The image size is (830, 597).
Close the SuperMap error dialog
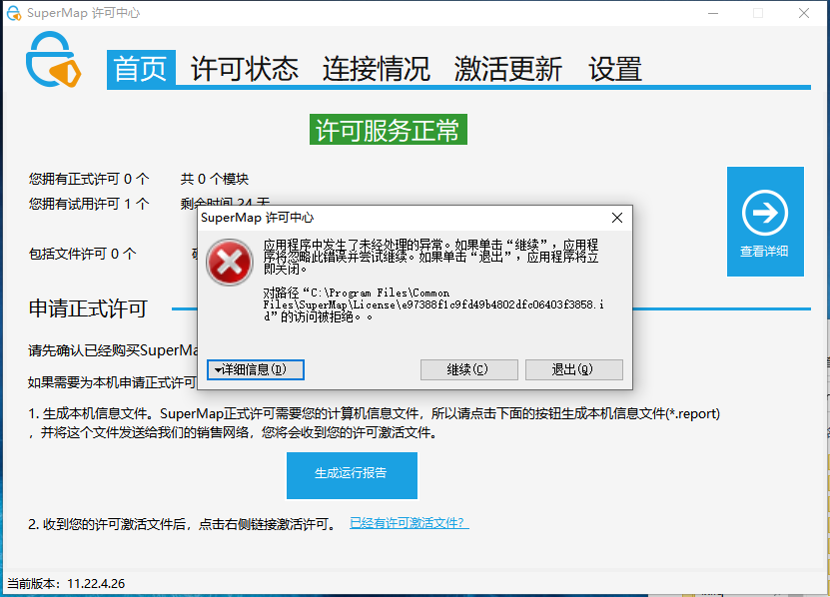tap(616, 218)
